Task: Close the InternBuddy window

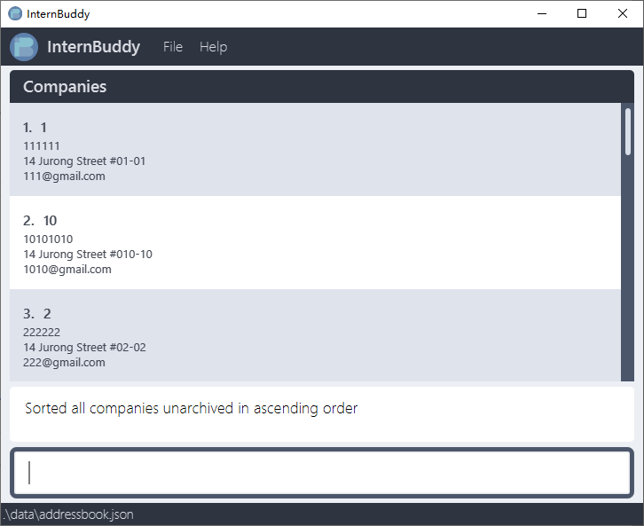Action: pyautogui.click(x=622, y=13)
